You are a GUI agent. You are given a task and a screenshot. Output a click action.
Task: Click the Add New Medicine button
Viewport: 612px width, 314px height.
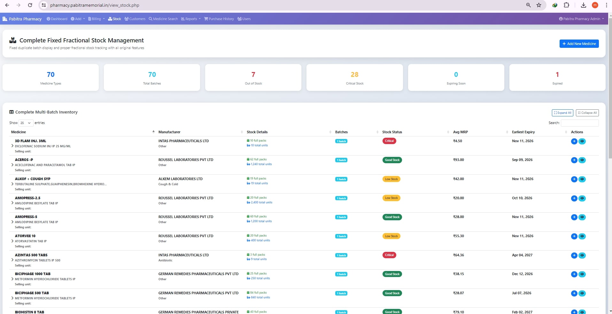[x=579, y=44]
